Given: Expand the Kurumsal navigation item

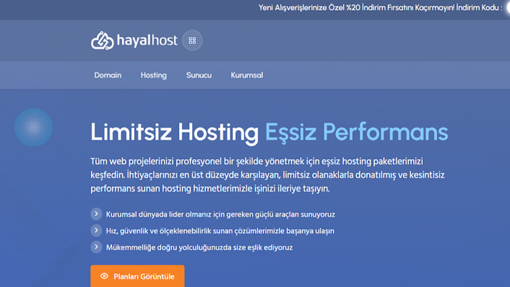Looking at the screenshot, I should [x=247, y=75].
